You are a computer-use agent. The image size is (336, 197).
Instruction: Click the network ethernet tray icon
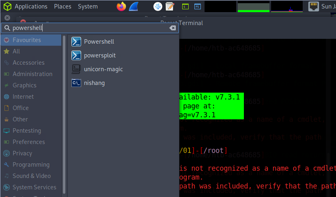[314, 6]
